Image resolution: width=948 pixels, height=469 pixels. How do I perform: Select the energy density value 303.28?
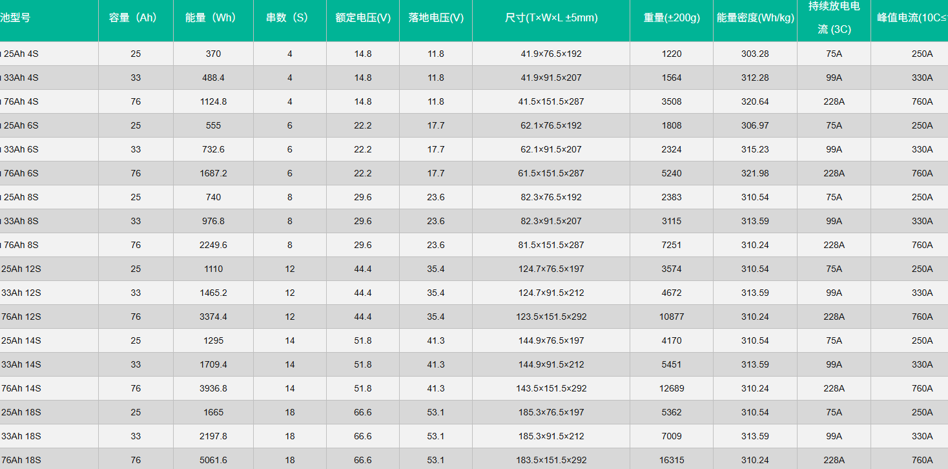click(755, 54)
